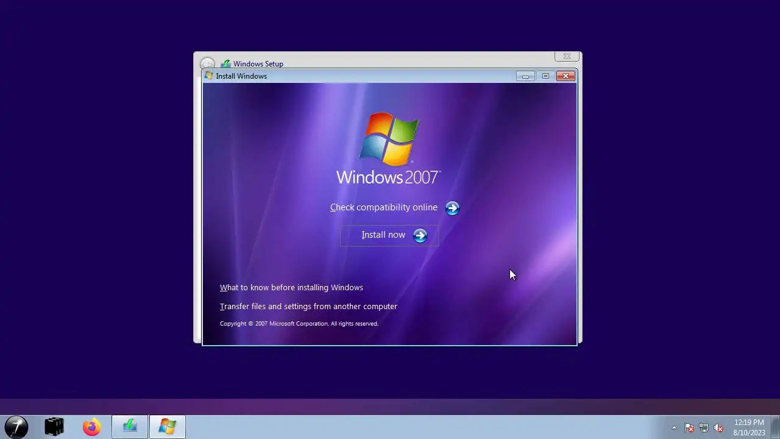Show hidden tray icons arrow
Viewport: 780px width, 439px height.
(674, 427)
